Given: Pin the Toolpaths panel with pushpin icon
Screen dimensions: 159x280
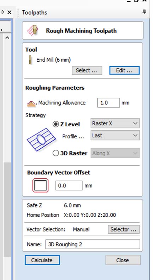Looking at the screenshot, I should click(144, 12).
